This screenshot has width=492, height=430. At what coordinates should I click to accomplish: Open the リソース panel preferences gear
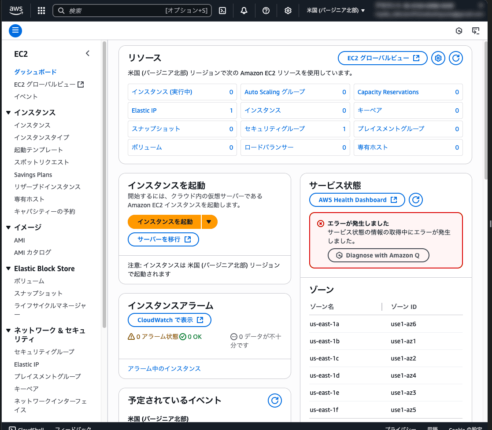(x=438, y=58)
